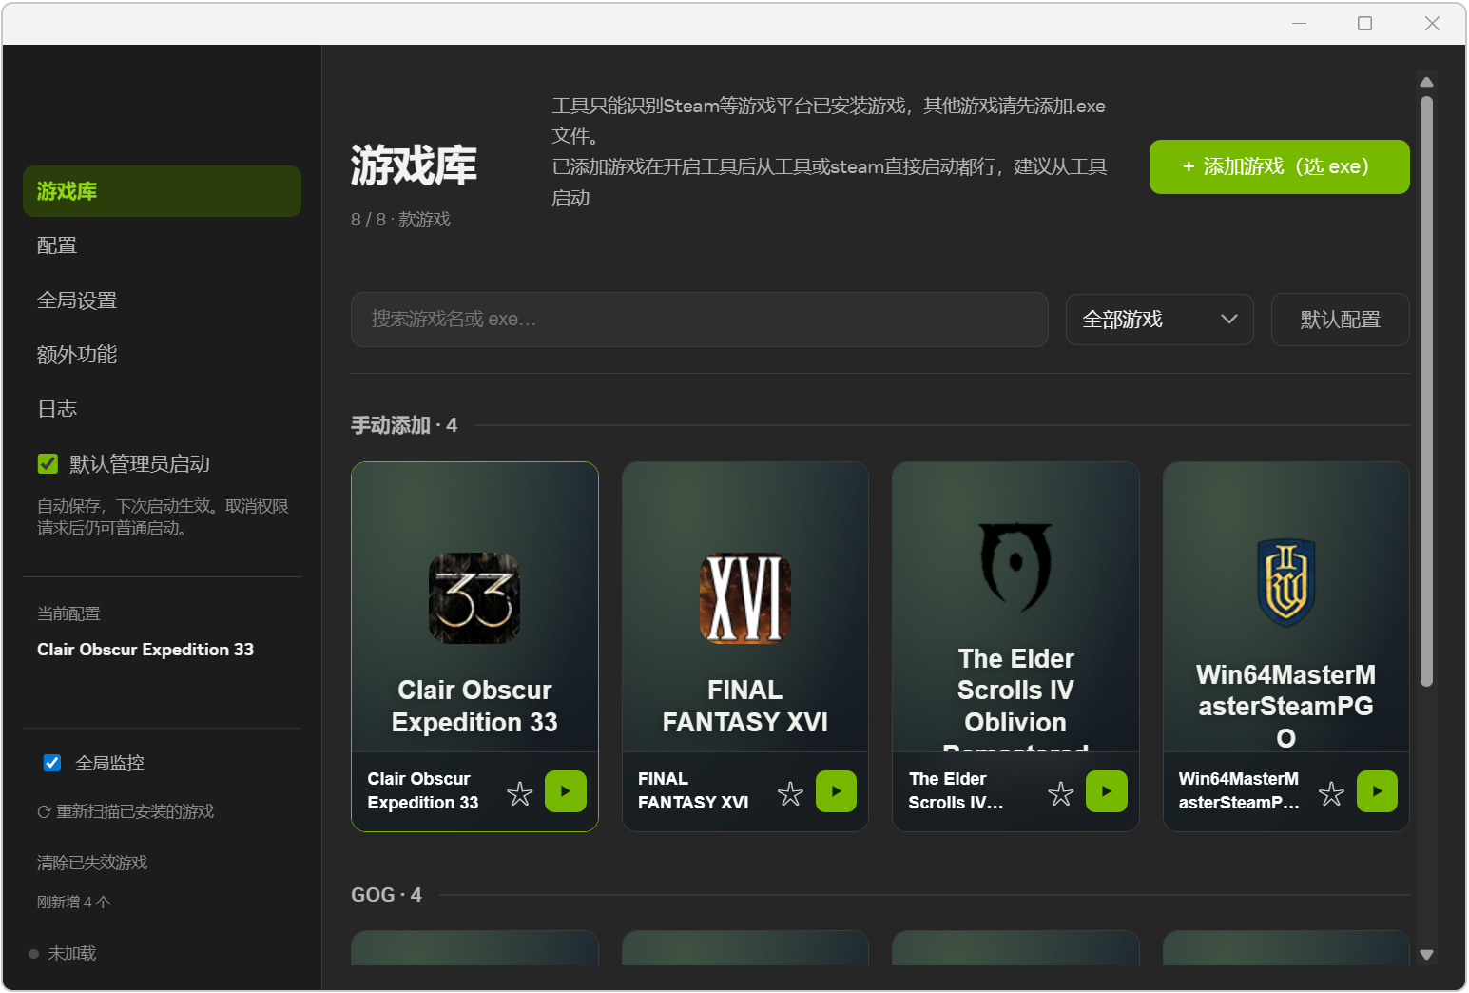Select the Oblivion emblem icon
1469x993 pixels.
pyautogui.click(x=1015, y=567)
